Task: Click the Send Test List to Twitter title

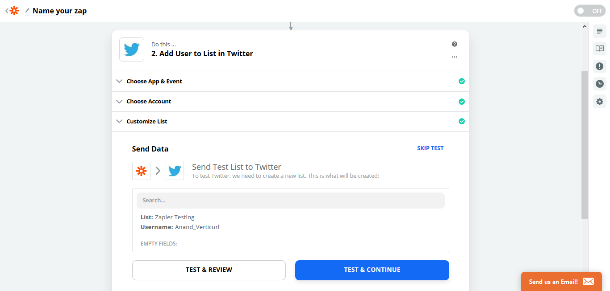Action: 237,167
